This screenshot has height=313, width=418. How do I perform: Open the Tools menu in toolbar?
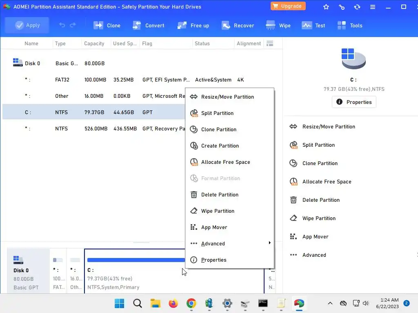point(350,26)
